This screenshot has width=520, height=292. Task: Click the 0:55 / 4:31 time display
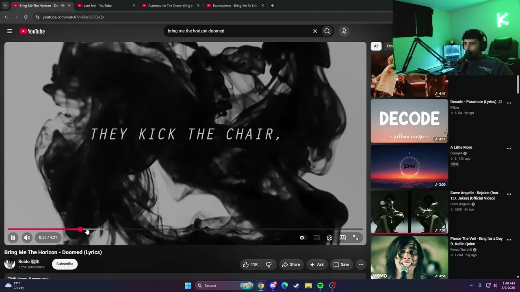[48, 238]
